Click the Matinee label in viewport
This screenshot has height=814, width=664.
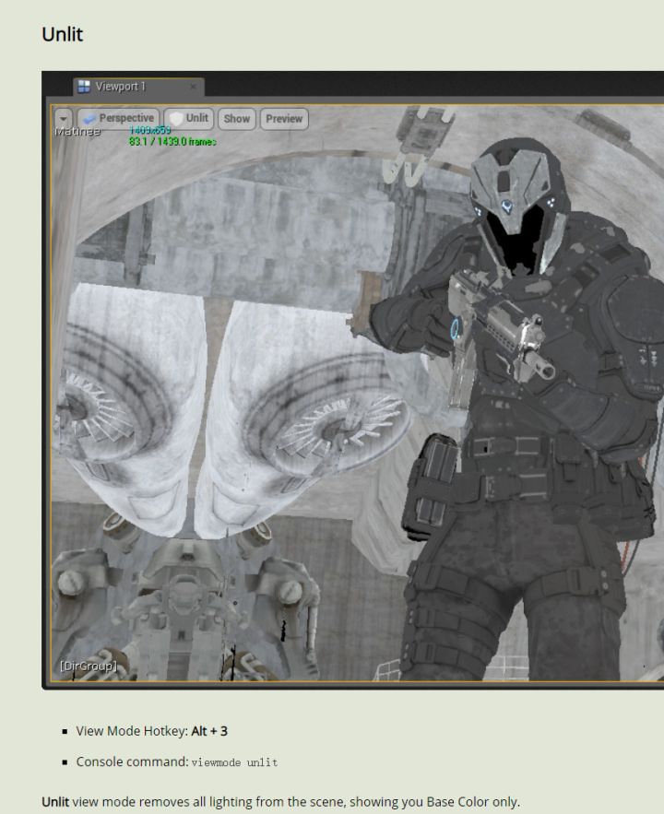point(77,131)
